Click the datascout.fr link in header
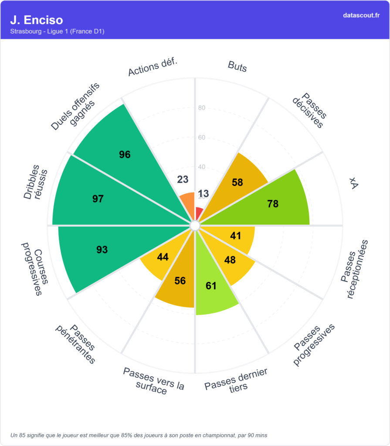The width and height of the screenshot is (390, 446). [x=361, y=15]
